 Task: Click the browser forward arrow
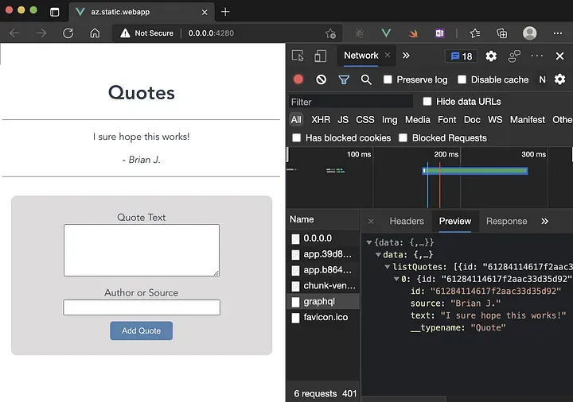pos(41,33)
